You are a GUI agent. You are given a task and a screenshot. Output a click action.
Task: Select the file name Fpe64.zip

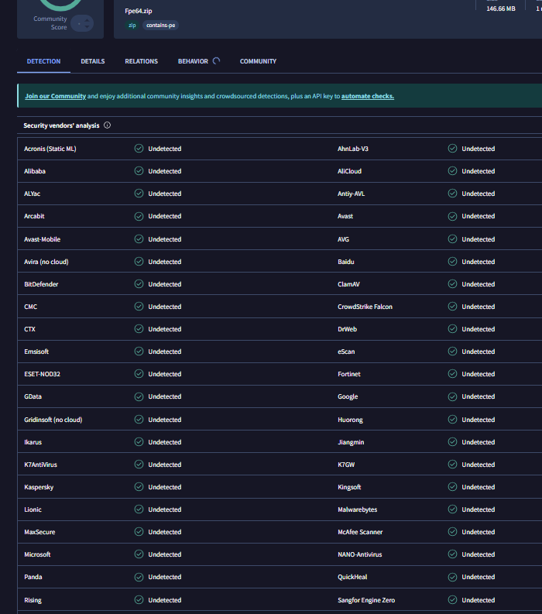(139, 11)
